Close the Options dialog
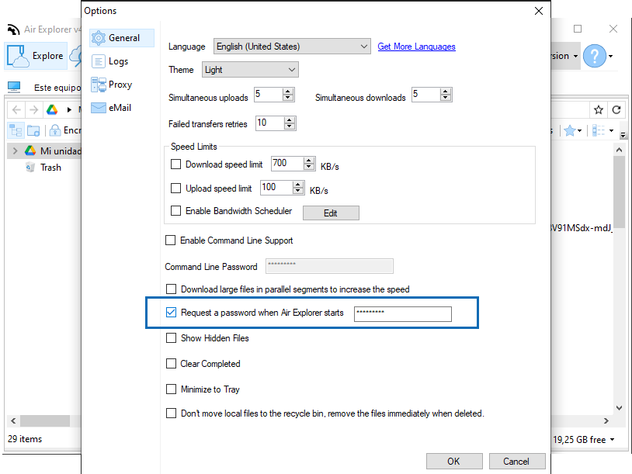The height and width of the screenshot is (474, 632). pyautogui.click(x=539, y=11)
